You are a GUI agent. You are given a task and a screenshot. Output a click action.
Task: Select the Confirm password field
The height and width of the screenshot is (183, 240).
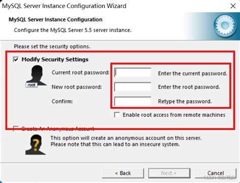133,101
